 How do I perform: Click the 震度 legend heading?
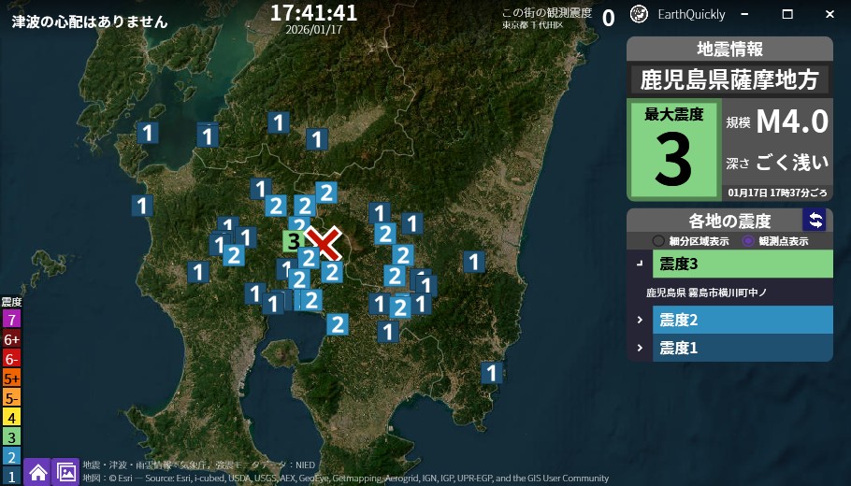11,302
